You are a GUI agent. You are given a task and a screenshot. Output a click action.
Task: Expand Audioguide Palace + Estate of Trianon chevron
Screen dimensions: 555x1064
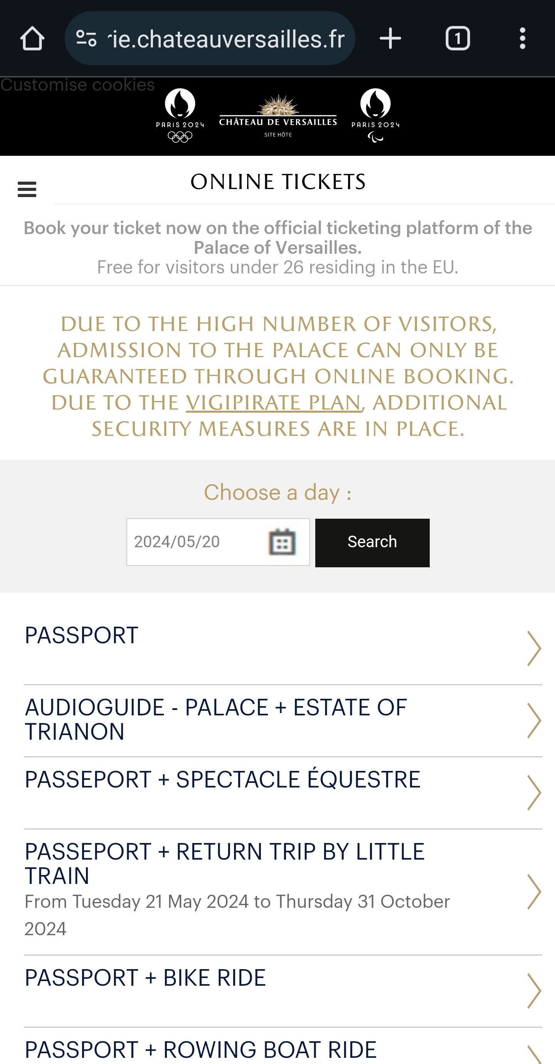tap(534, 721)
